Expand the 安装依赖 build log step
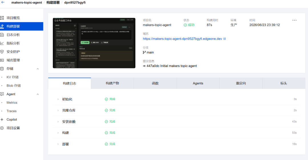The height and width of the screenshot is (160, 308). tap(58, 122)
